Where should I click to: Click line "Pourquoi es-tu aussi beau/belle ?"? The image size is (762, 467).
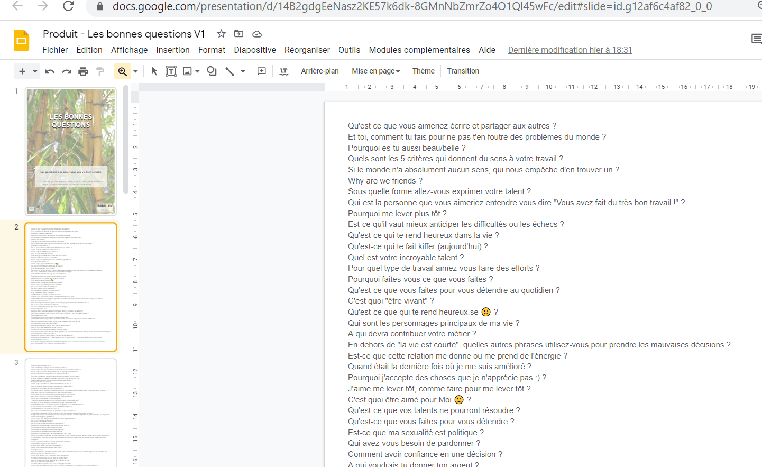[x=407, y=148]
